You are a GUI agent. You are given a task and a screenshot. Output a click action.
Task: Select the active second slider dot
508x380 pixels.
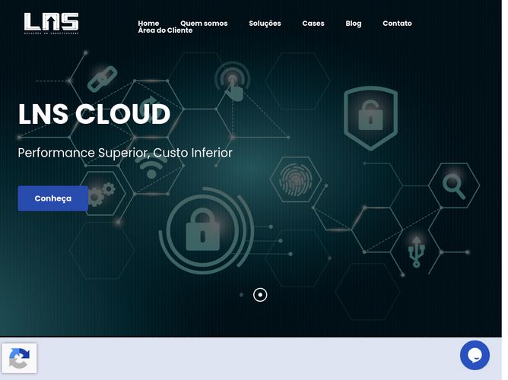(260, 295)
